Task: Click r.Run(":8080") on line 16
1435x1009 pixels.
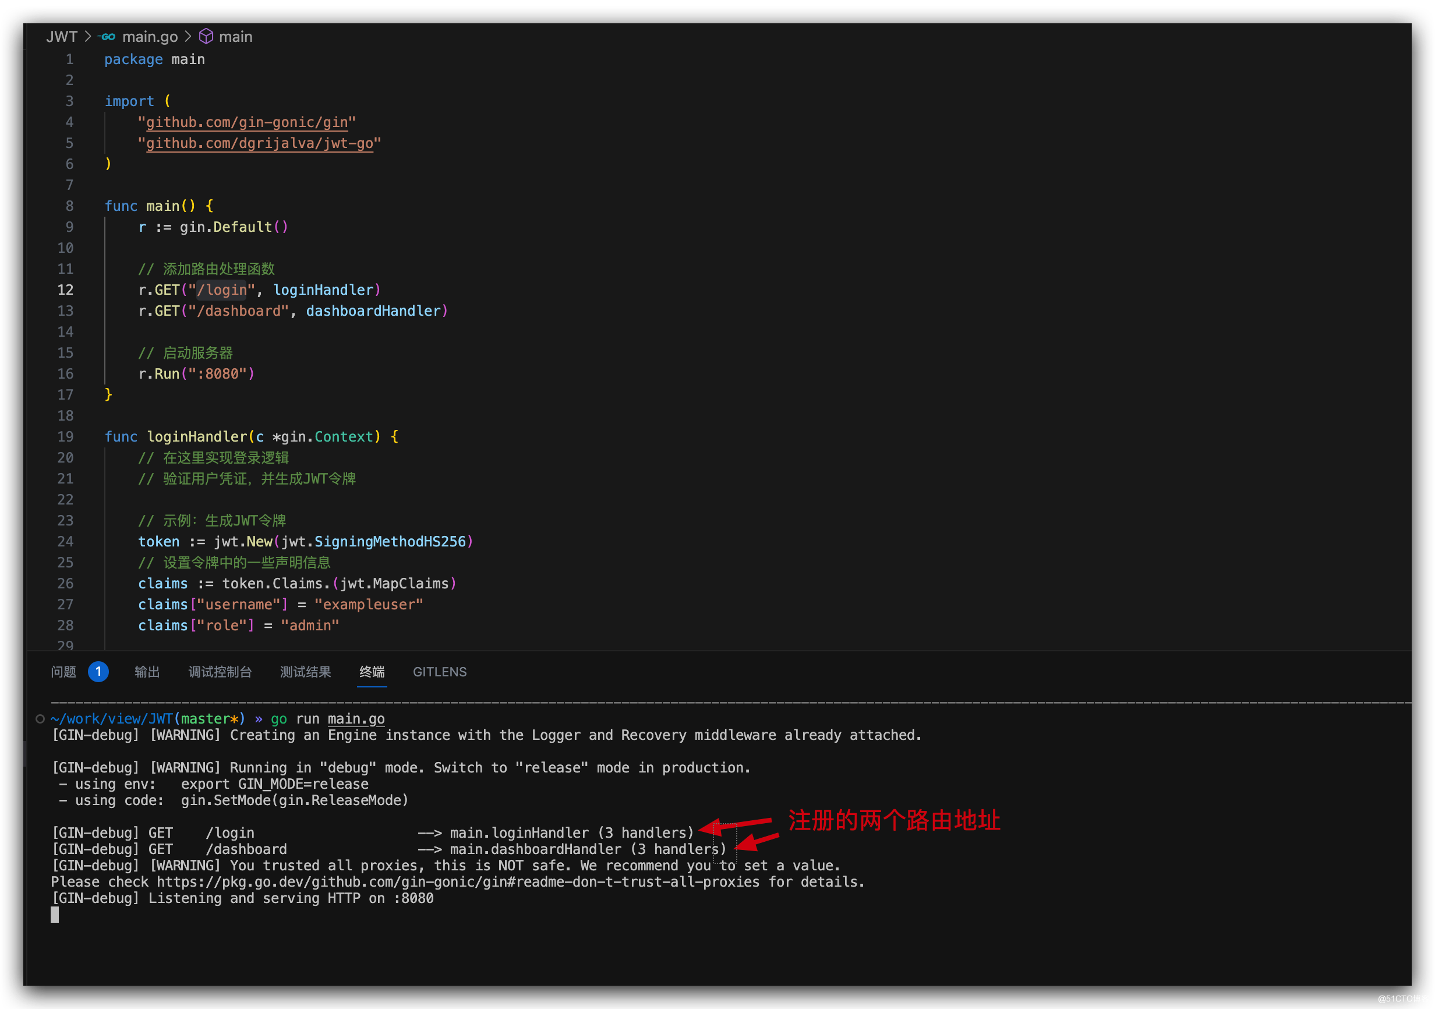Action: (x=196, y=374)
